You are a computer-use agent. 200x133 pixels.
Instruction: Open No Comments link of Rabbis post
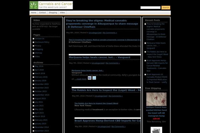coord(116,96)
